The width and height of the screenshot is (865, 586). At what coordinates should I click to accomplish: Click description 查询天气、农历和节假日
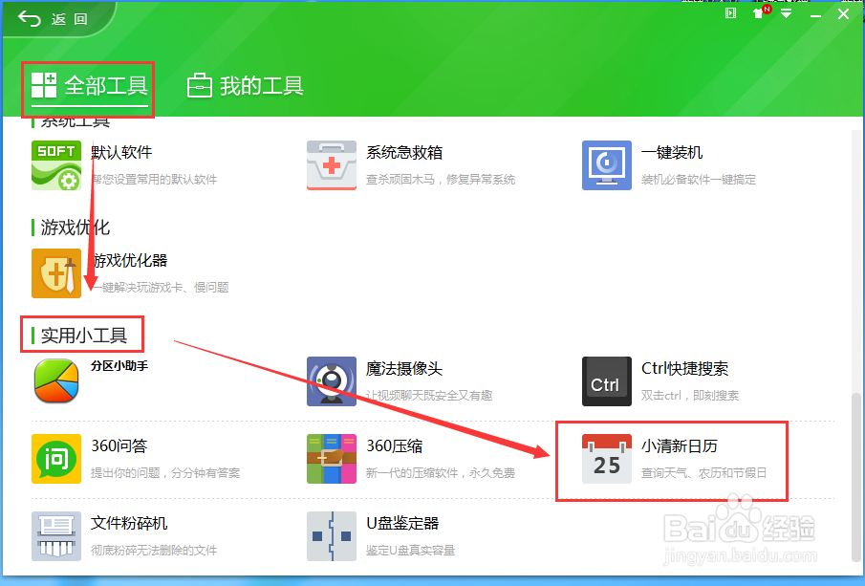pos(704,473)
